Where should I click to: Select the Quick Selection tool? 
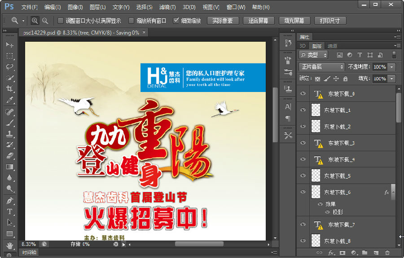(10, 78)
